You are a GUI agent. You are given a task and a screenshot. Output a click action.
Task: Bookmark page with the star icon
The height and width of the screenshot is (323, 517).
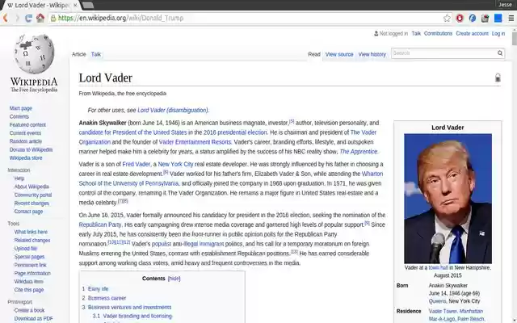pyautogui.click(x=447, y=18)
